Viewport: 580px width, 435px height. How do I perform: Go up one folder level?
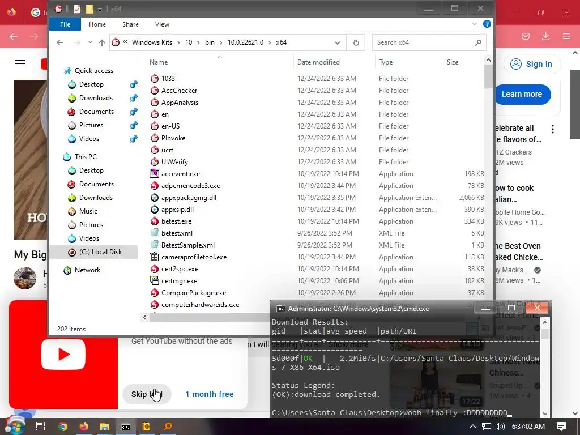pyautogui.click(x=102, y=42)
